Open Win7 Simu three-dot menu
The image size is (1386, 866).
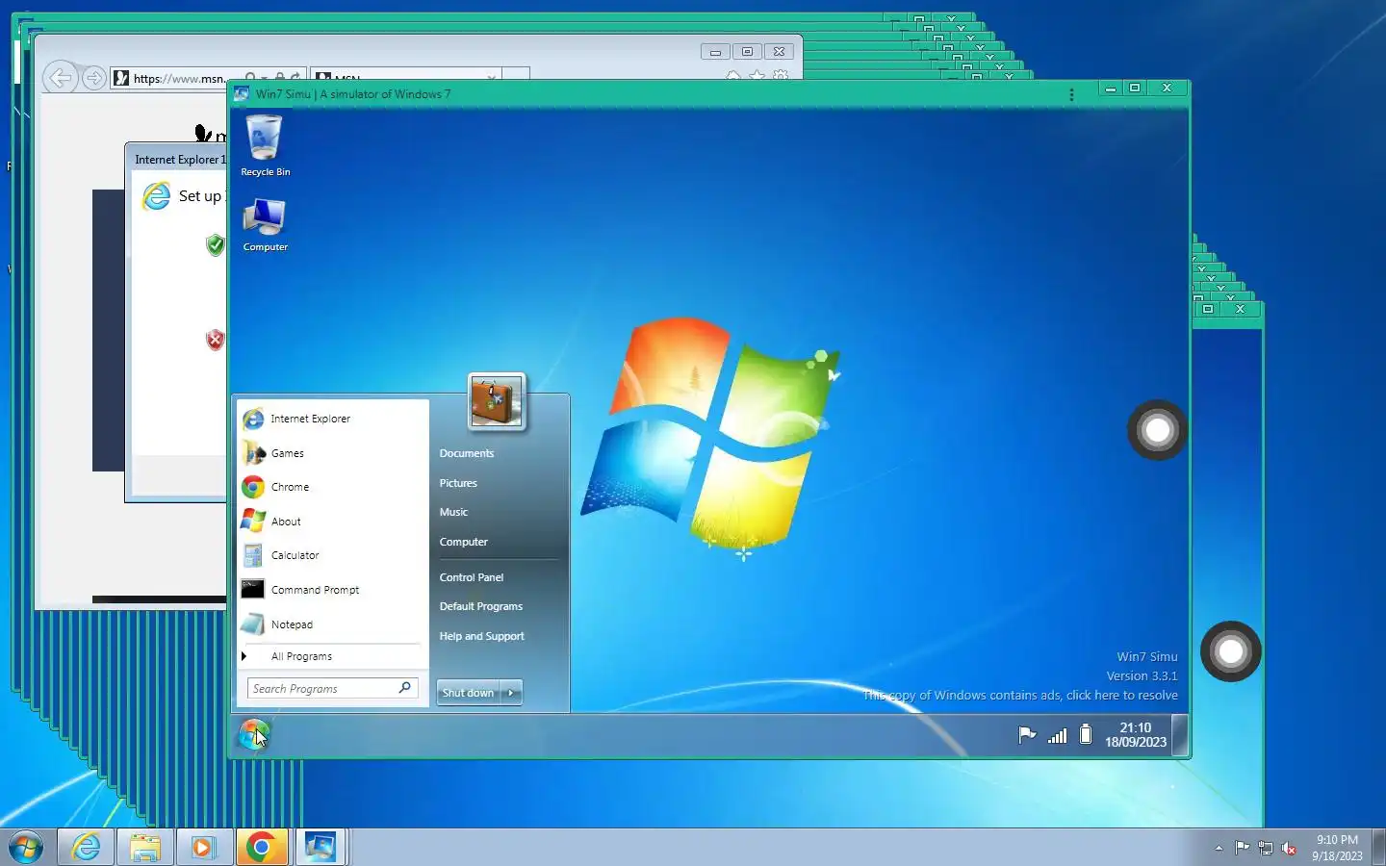coord(1071,94)
